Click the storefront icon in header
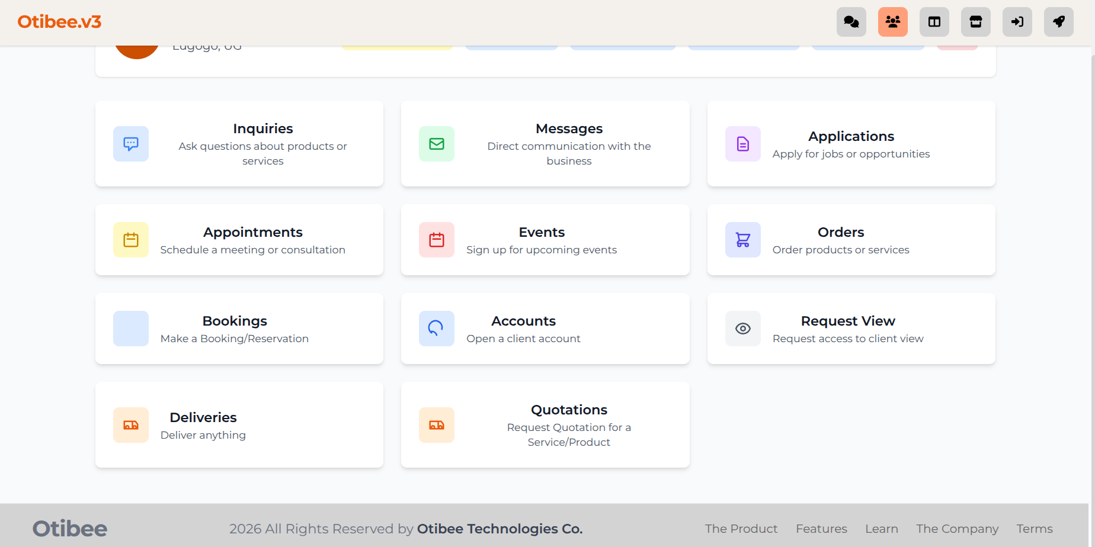Image resolution: width=1095 pixels, height=547 pixels. click(x=975, y=22)
